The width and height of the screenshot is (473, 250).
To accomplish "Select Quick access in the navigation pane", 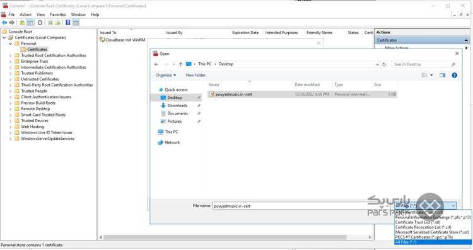I will [x=176, y=89].
